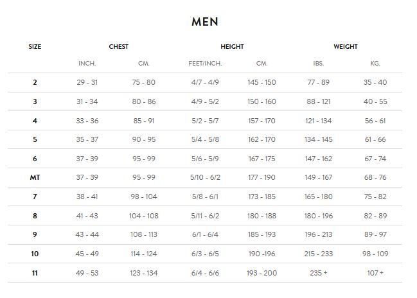The image size is (417, 298).
Task: Click the CHEST column header
Action: [x=118, y=46]
